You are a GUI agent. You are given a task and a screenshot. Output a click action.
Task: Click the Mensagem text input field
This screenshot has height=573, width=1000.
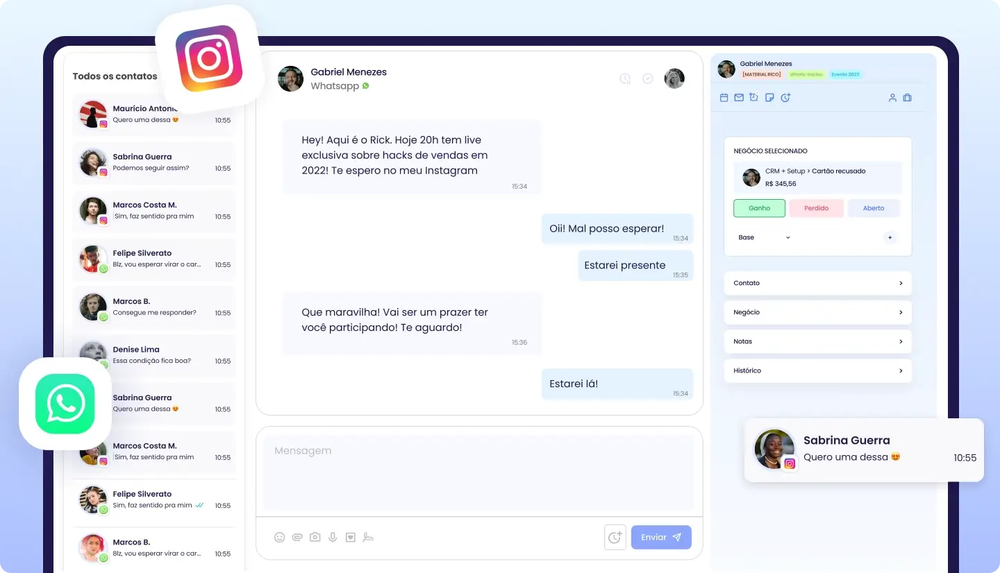pos(478,472)
